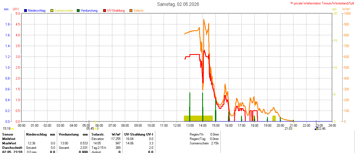Click the 500 value on W/m² axis
The height and width of the screenshot is (153, 355).
tap(346, 67)
